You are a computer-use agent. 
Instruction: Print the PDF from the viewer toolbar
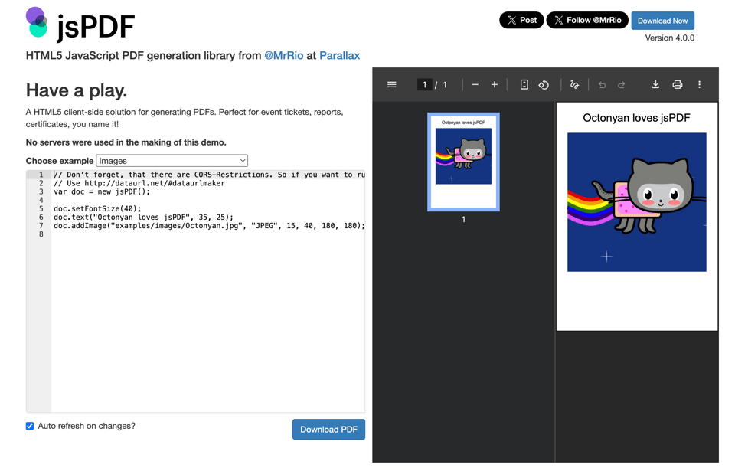[x=678, y=84]
